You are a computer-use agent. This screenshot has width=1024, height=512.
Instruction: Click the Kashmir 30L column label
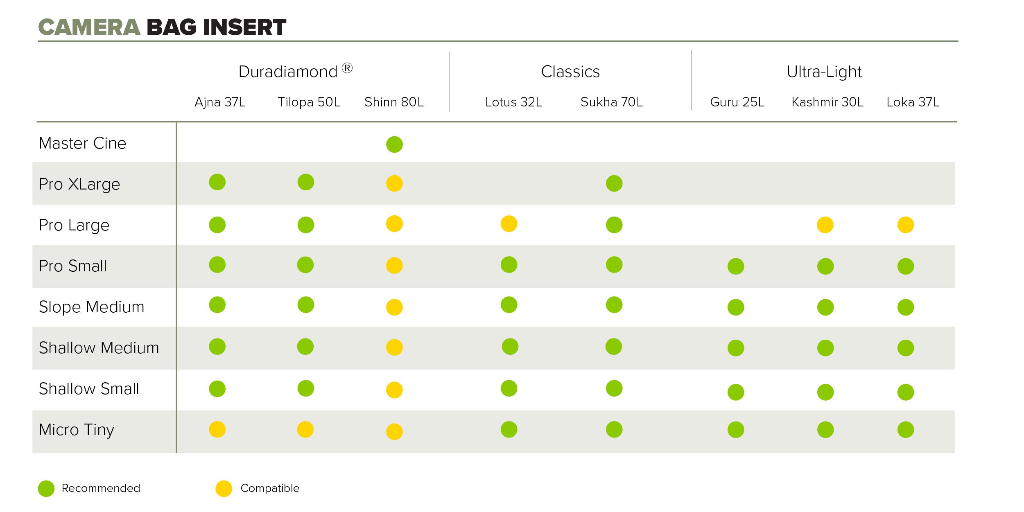pos(827,102)
